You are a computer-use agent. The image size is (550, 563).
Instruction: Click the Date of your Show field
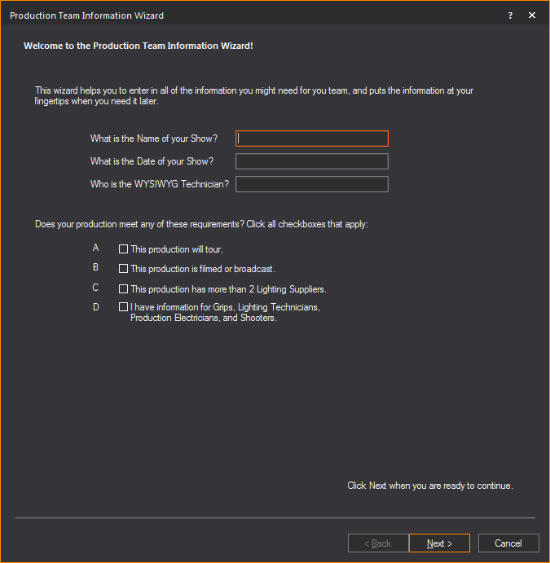coord(312,161)
